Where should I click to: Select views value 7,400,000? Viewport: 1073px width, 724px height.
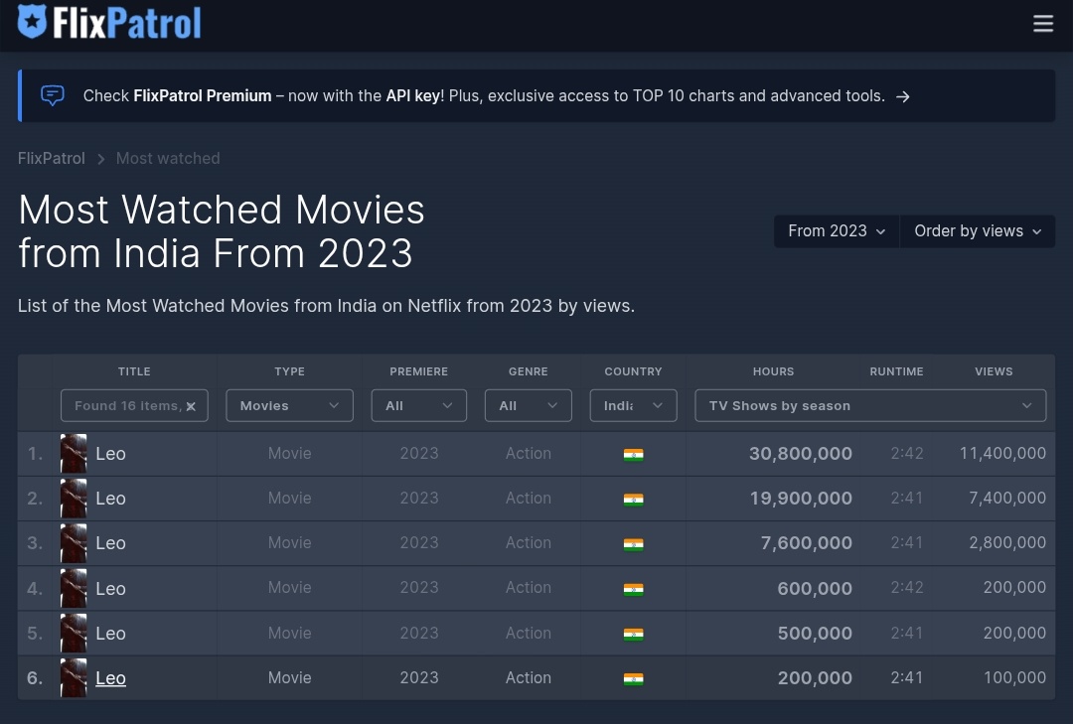(x=1007, y=499)
